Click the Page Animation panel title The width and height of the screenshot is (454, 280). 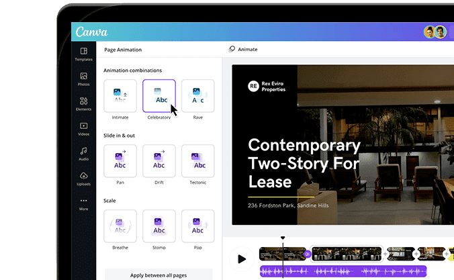pos(123,50)
